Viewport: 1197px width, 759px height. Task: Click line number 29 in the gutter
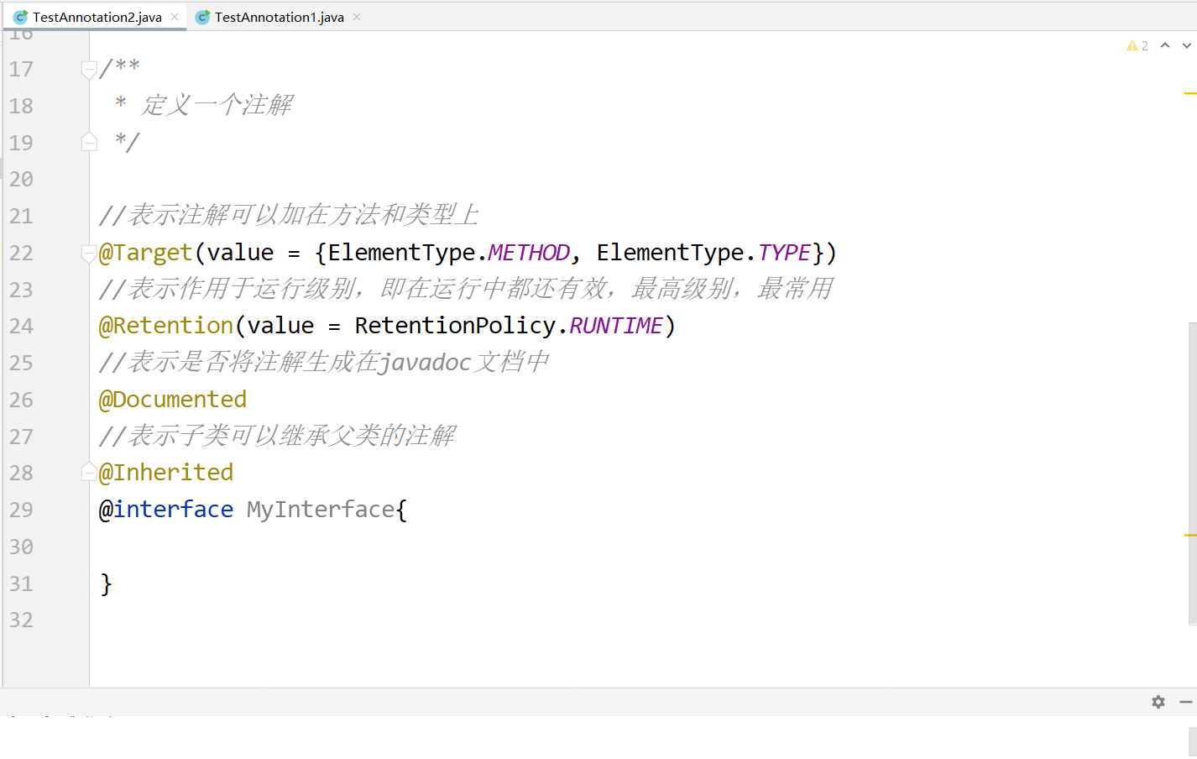point(21,510)
